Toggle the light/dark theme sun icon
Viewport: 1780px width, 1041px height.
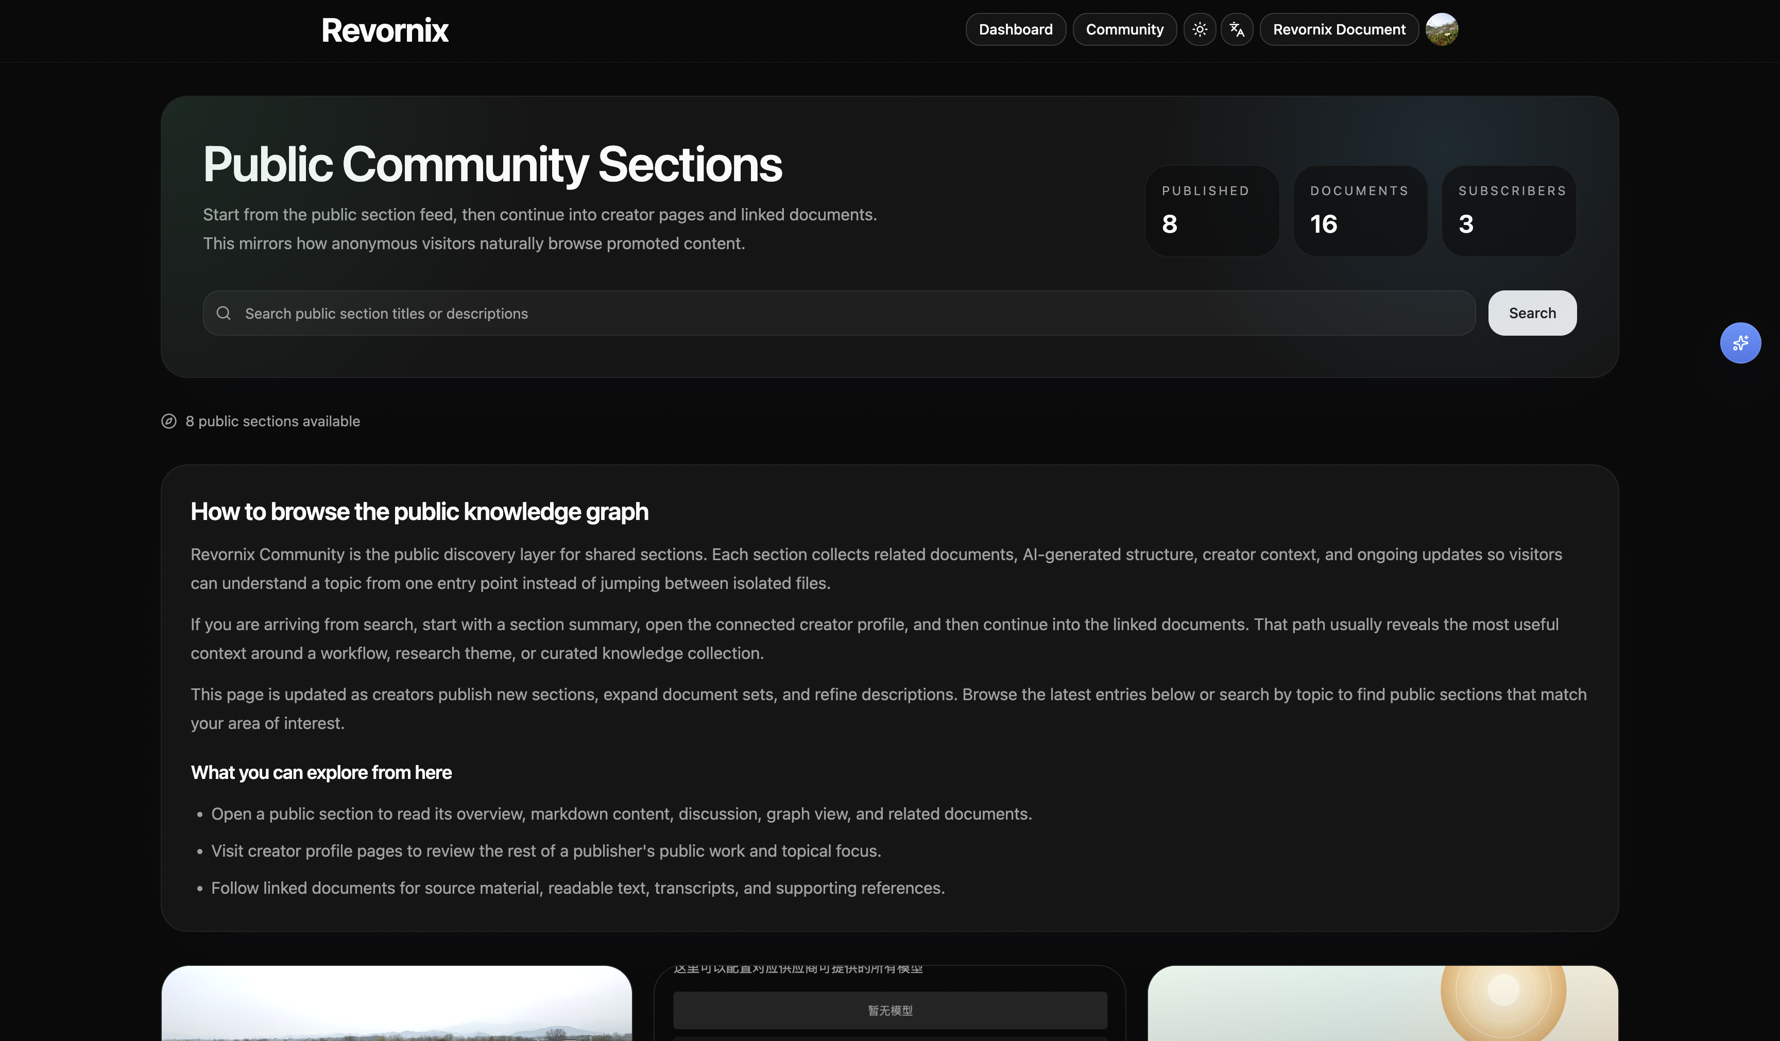pyautogui.click(x=1200, y=30)
